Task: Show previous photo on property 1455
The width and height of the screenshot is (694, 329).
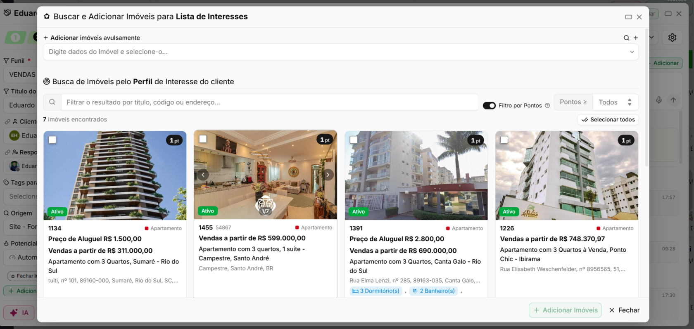Action: click(x=203, y=175)
